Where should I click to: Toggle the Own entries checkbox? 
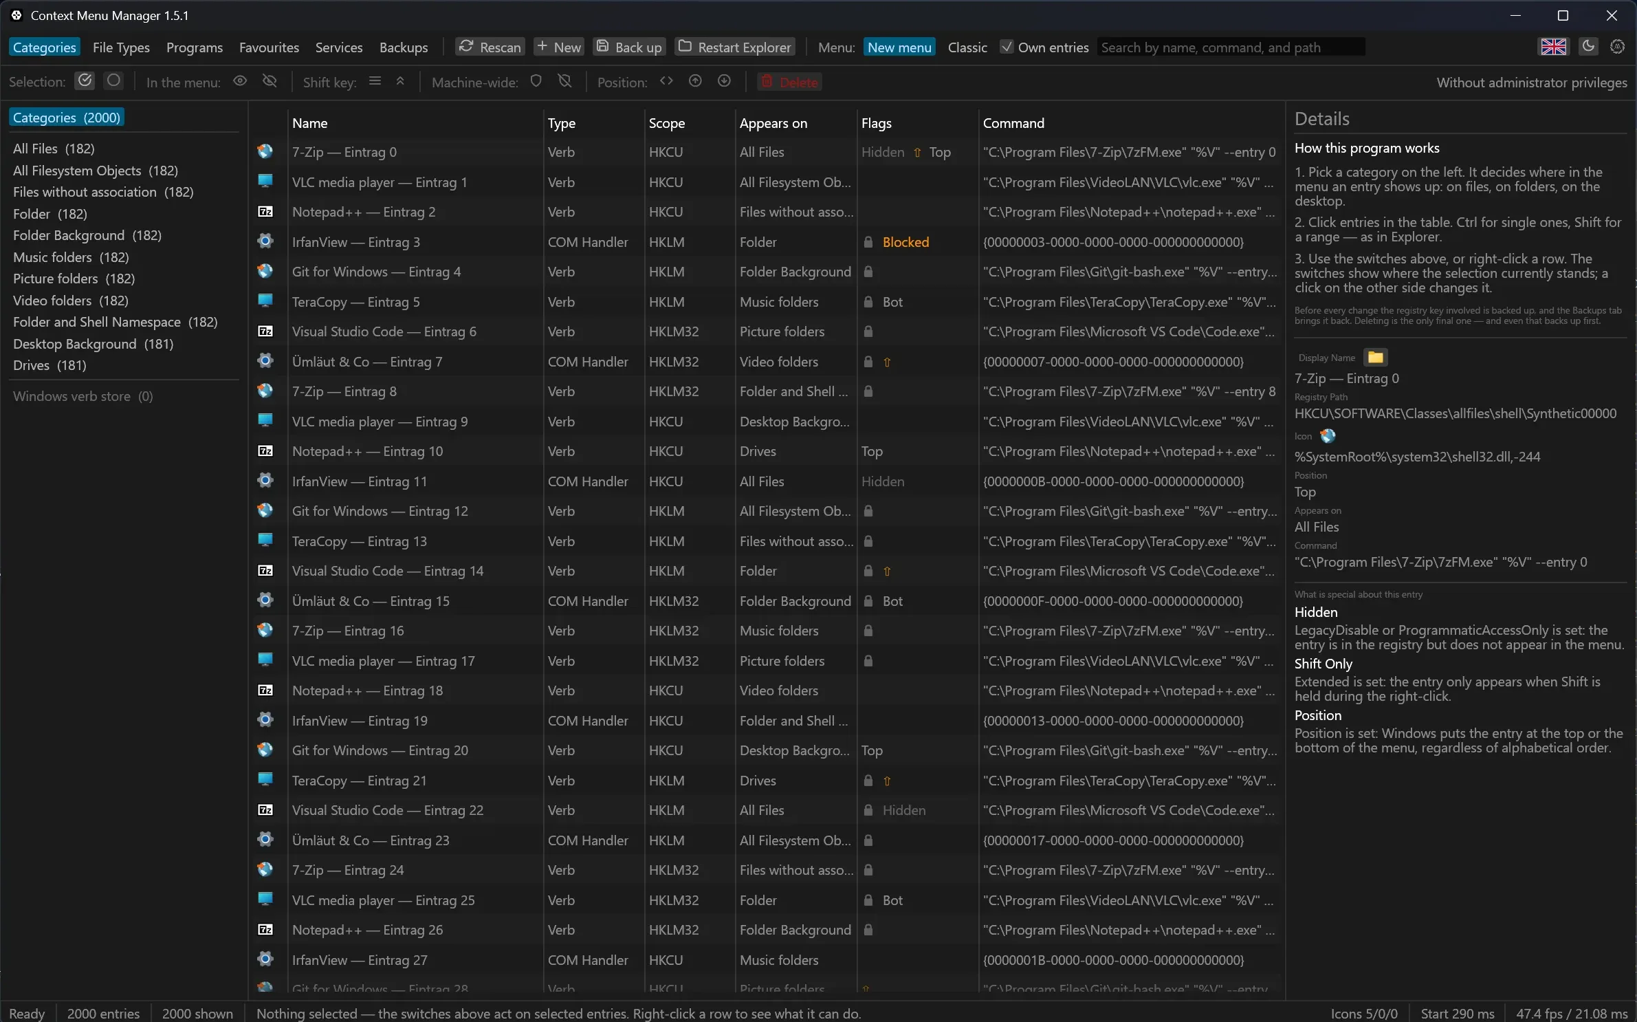[1007, 47]
